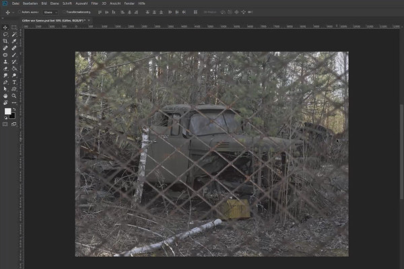Select the Lasso tool
Image resolution: width=404 pixels, height=269 pixels.
coord(5,34)
